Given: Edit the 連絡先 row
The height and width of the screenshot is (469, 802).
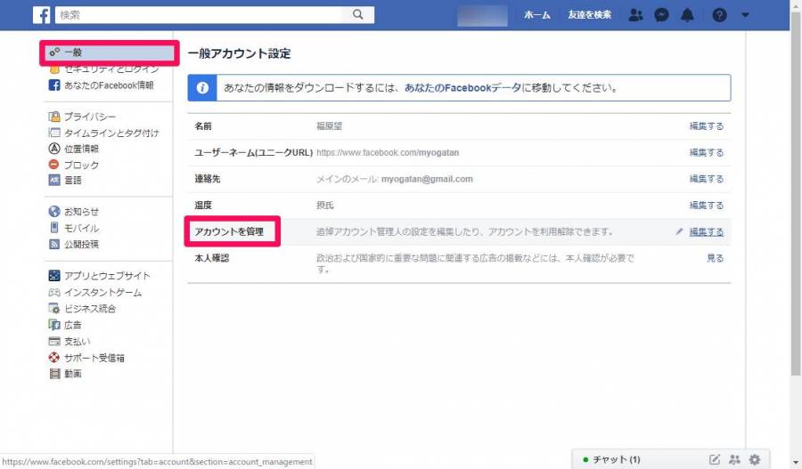Looking at the screenshot, I should point(706,179).
